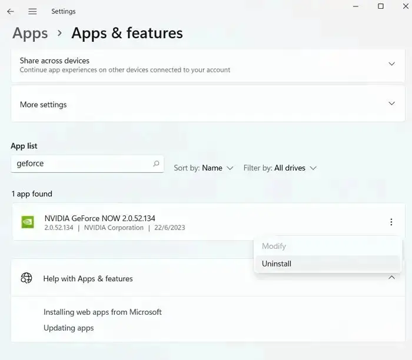Screen dimensions: 412x360
Task: Click the '1 app found' result text
Action: [x=32, y=194]
